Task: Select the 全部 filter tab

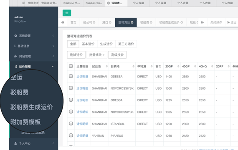Action: tap(73, 44)
